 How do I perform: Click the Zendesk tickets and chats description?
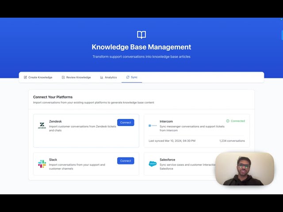click(83, 129)
